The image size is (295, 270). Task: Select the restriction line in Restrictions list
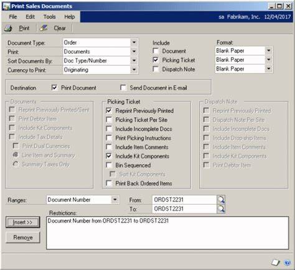[x=108, y=221]
